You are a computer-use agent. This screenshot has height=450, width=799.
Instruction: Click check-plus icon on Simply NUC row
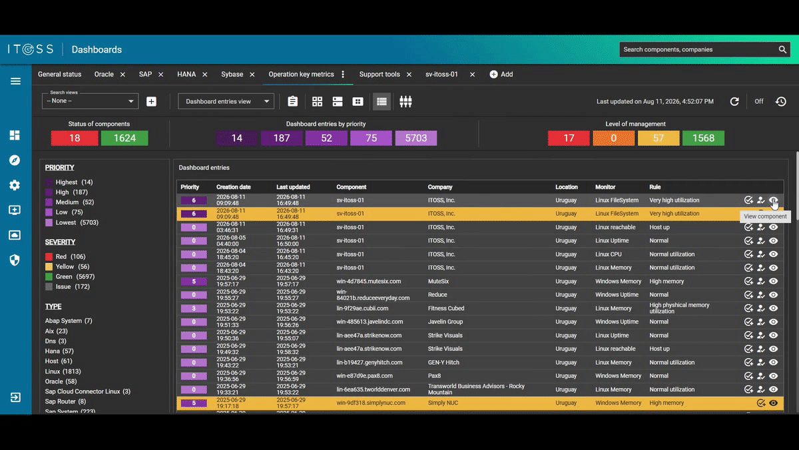(761, 403)
